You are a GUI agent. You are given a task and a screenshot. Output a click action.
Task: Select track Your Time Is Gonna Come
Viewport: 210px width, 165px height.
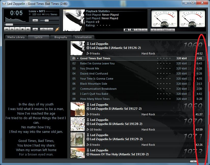click(x=137, y=79)
